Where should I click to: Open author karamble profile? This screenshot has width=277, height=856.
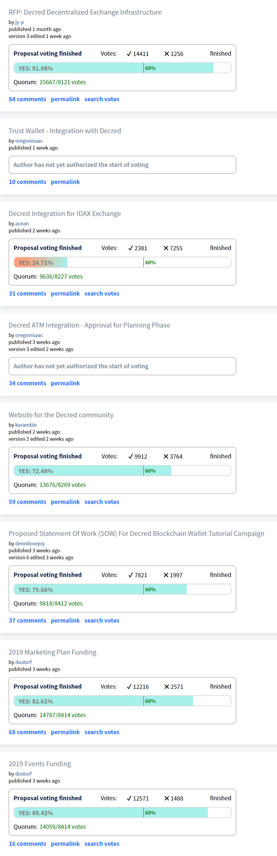(x=26, y=425)
